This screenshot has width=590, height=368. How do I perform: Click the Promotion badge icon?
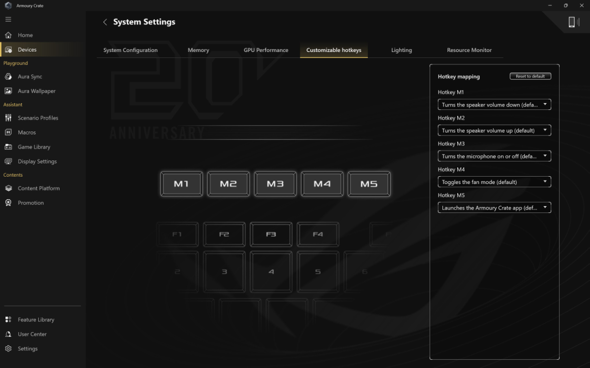[8, 203]
